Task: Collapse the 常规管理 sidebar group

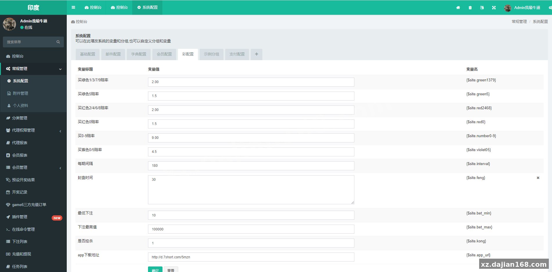Action: coord(33,69)
